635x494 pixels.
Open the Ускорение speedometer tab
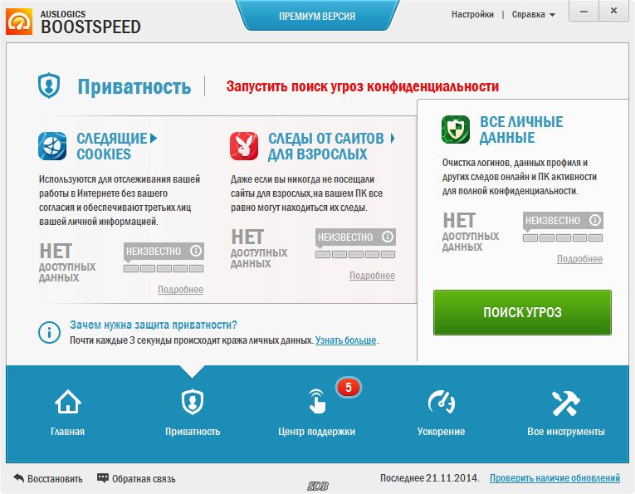tap(441, 413)
